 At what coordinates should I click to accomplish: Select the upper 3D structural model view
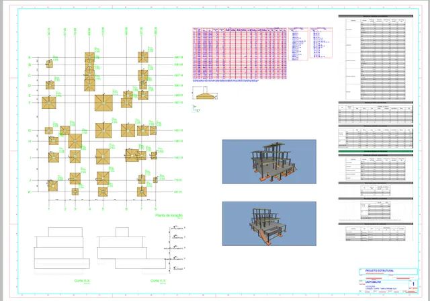pos(269,162)
